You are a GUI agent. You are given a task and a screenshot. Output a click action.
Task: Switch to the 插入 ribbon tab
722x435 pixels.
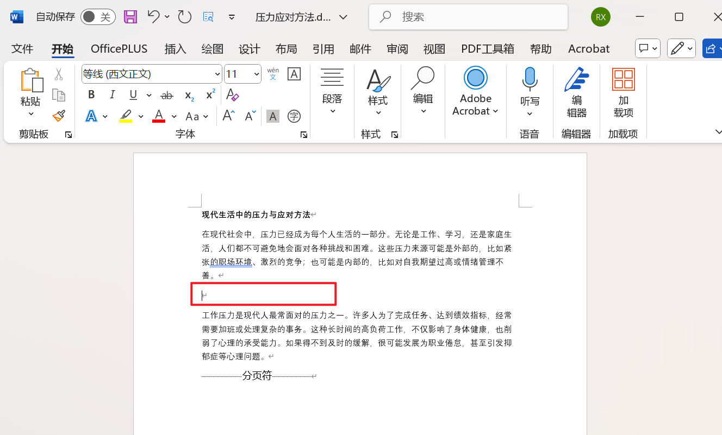click(175, 48)
